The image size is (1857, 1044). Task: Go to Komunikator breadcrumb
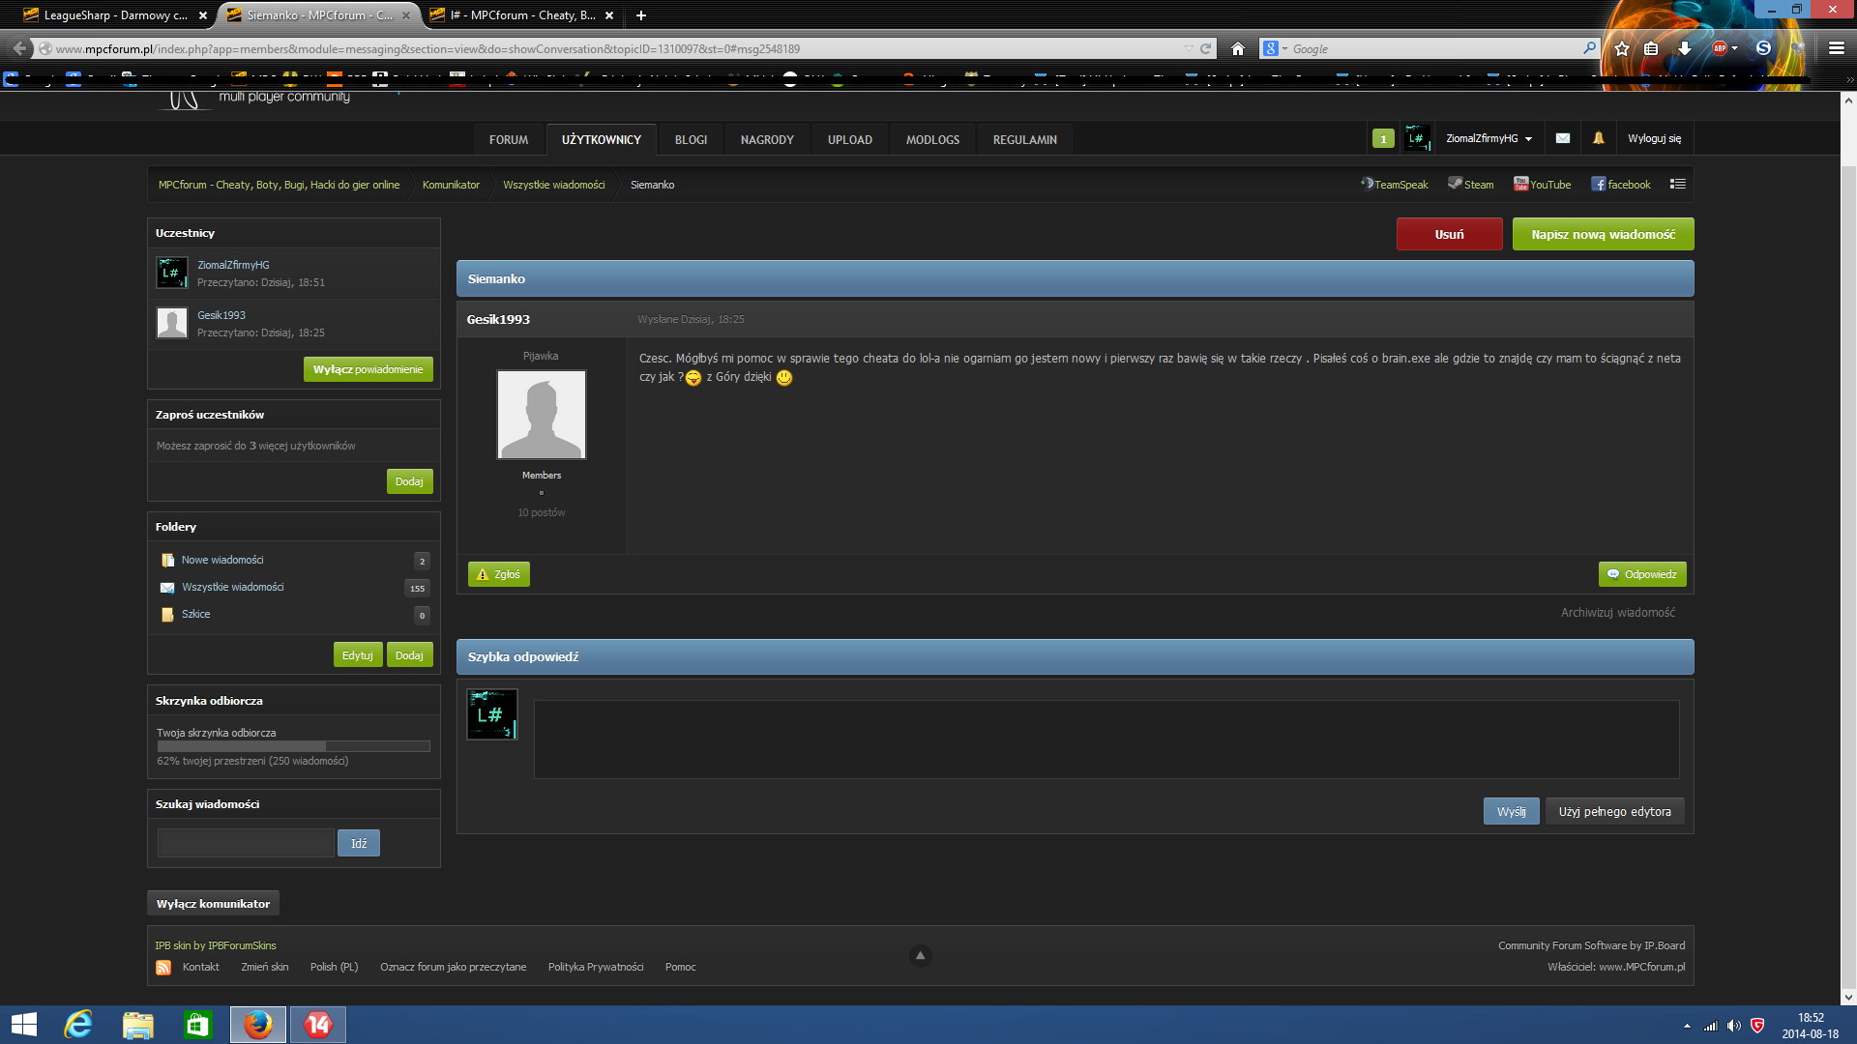[451, 185]
